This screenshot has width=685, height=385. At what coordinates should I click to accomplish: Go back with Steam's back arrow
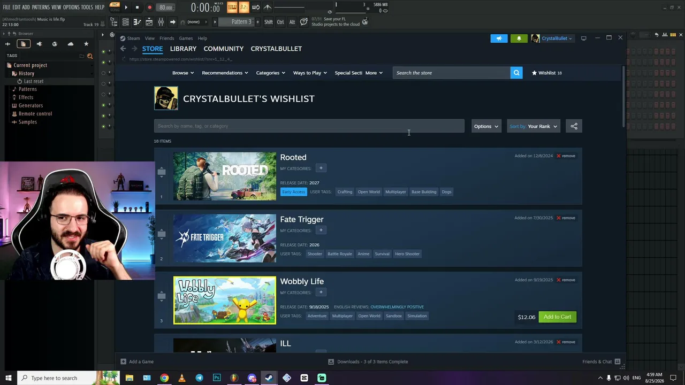point(123,49)
